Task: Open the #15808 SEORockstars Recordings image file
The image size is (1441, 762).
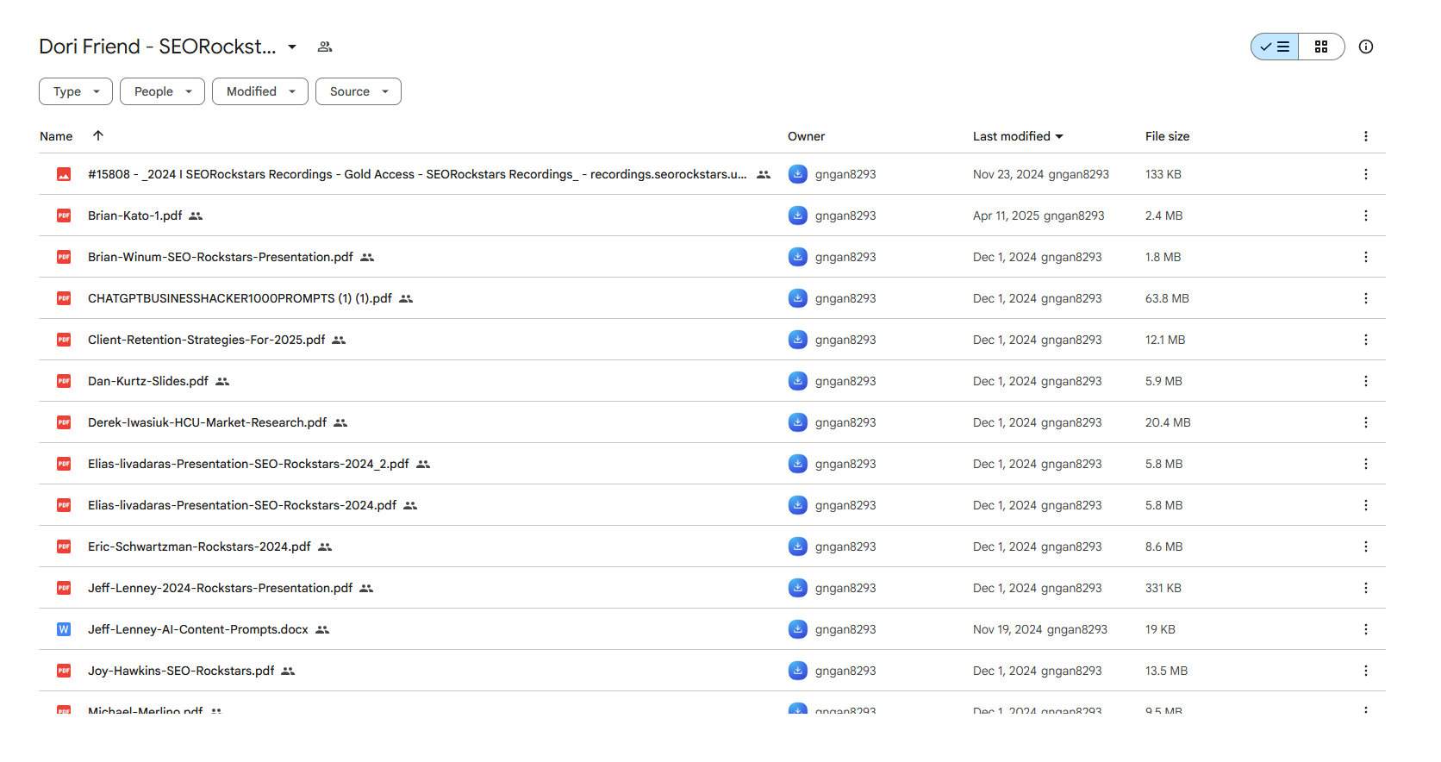Action: pyautogui.click(x=417, y=174)
